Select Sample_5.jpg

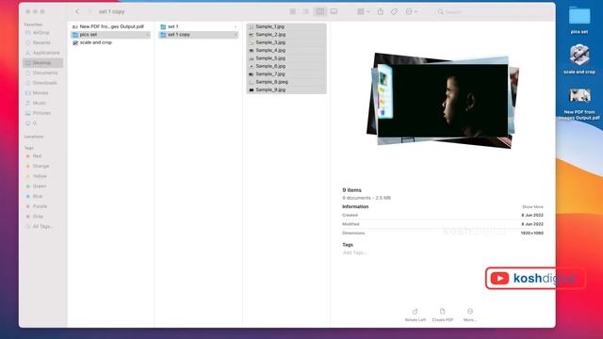[x=286, y=58]
